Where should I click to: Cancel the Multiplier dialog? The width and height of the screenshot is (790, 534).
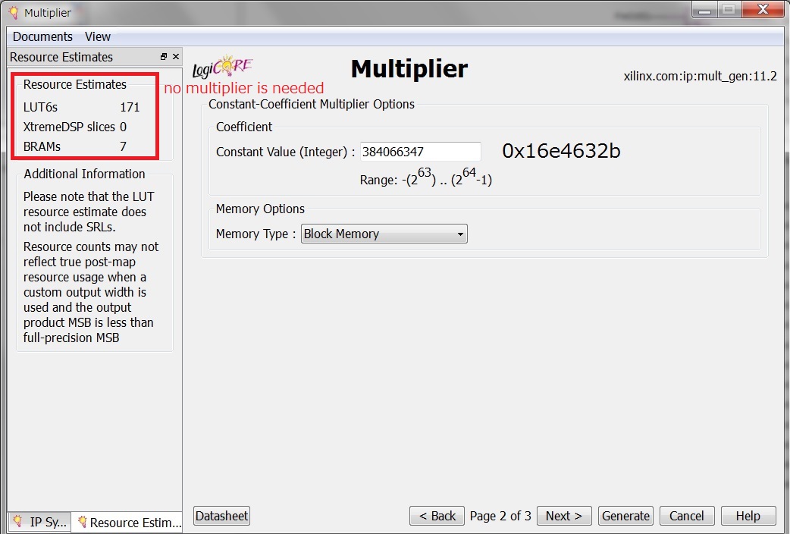(x=687, y=516)
